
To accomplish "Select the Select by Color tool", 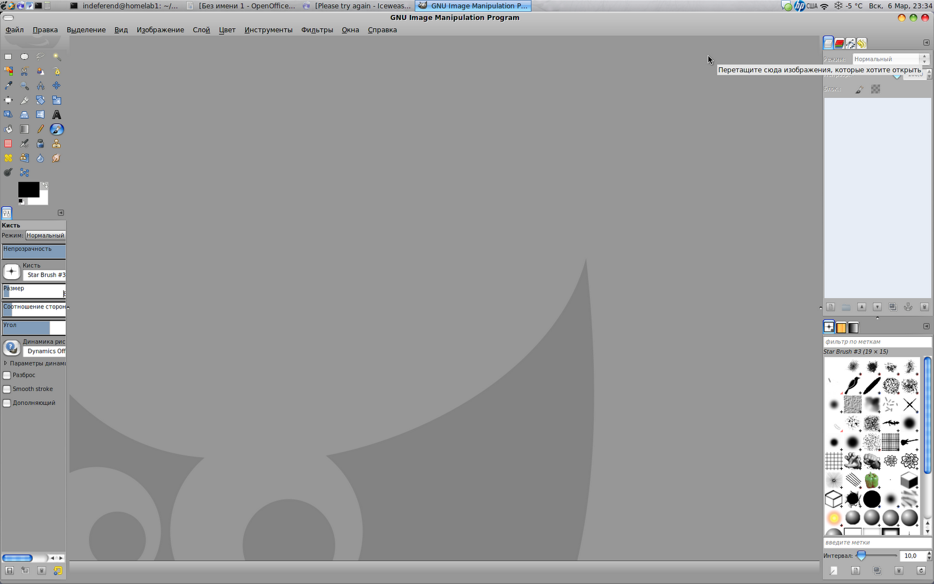I will click(x=8, y=71).
